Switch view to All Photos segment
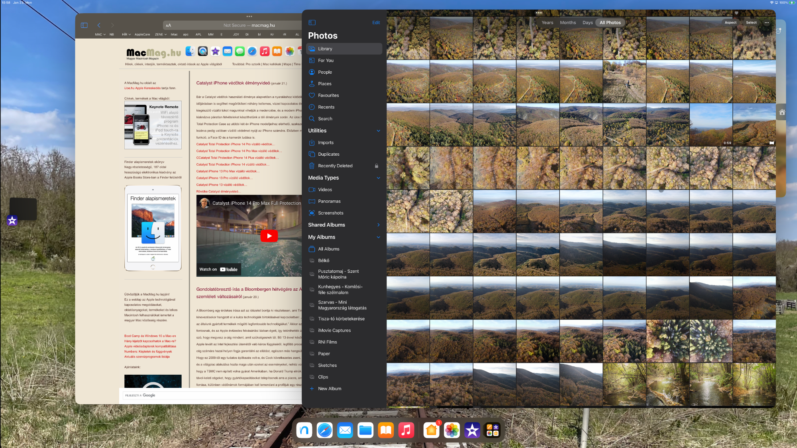The image size is (797, 448). pos(610,23)
